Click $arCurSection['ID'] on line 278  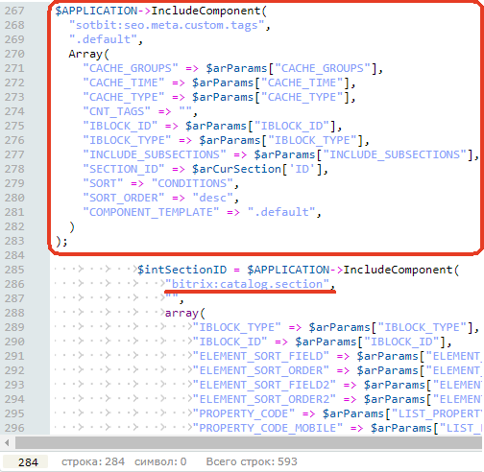click(x=257, y=169)
